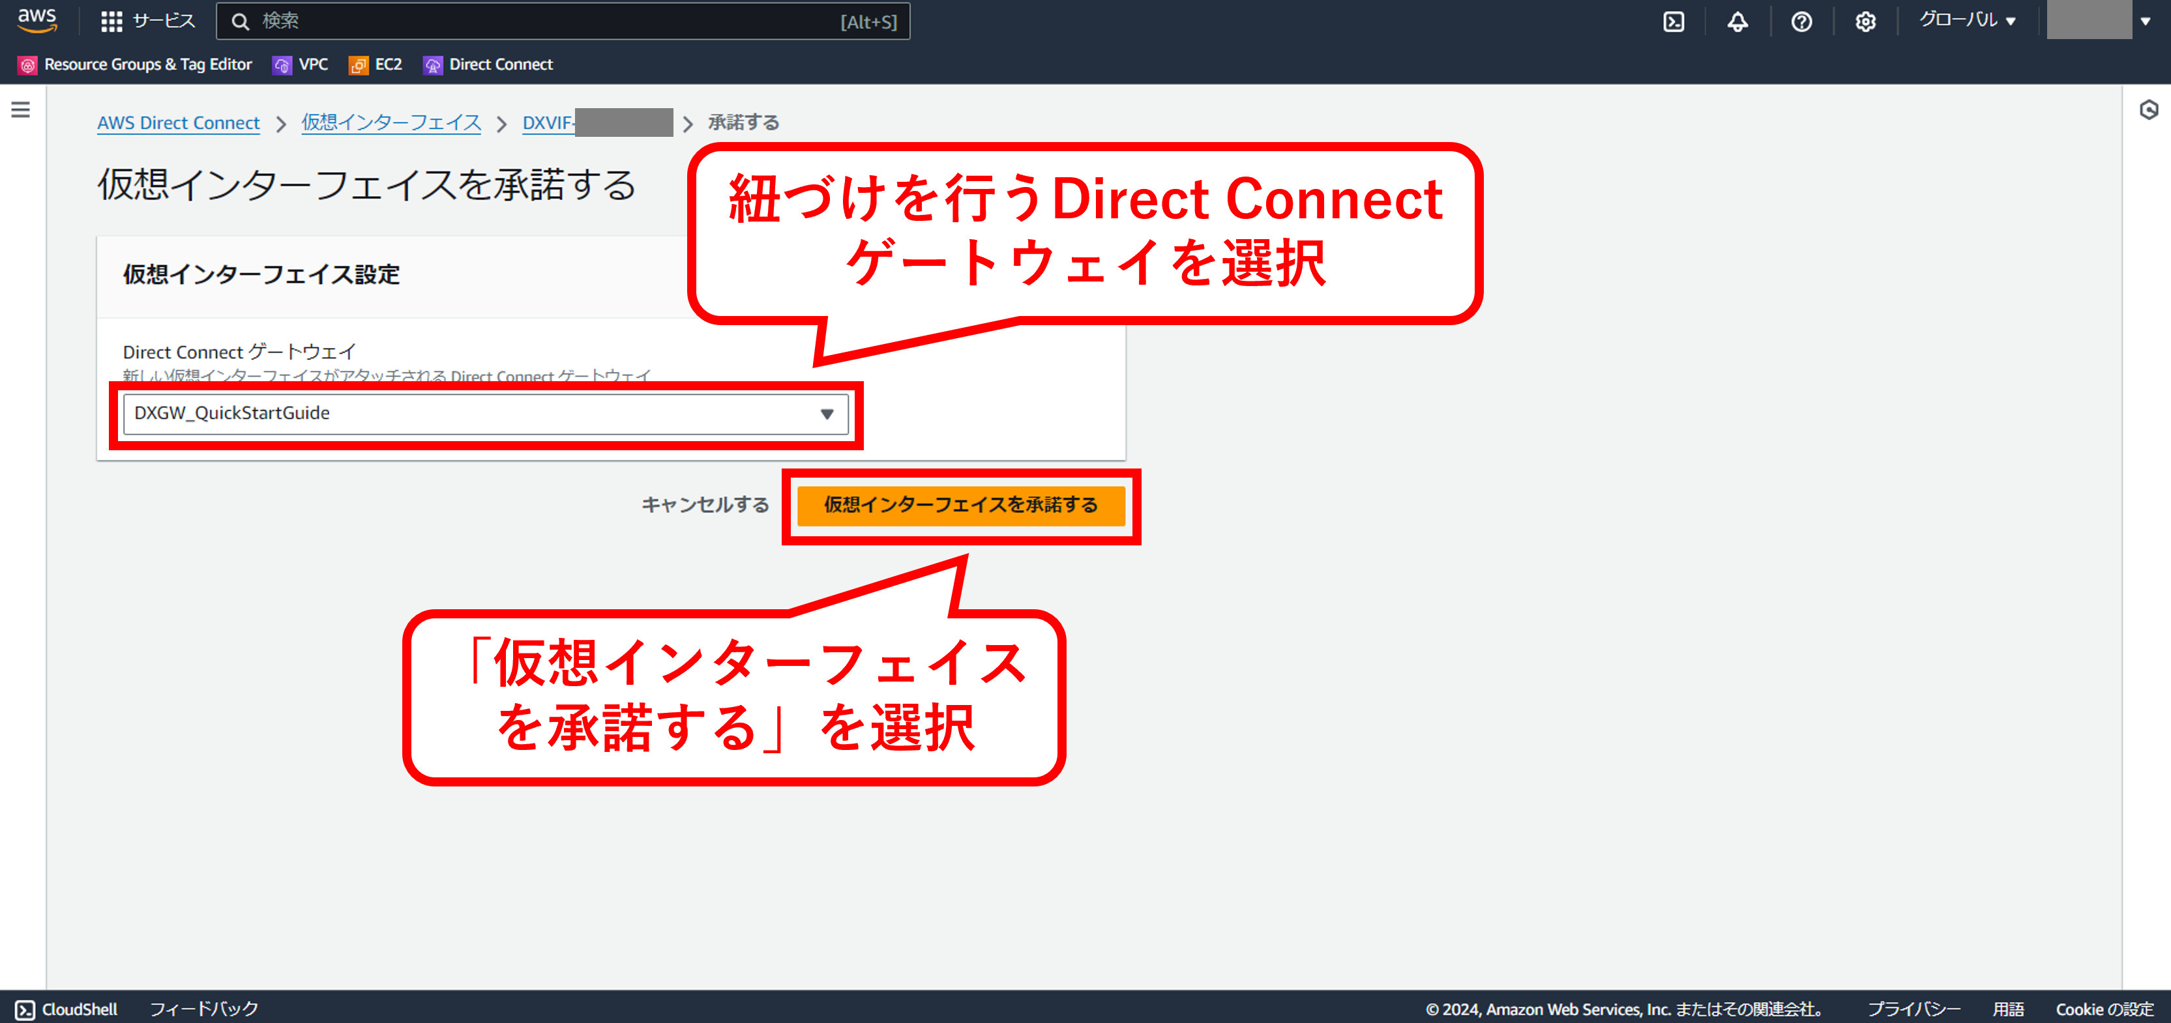
Task: Open 用語 footer link
Action: pyautogui.click(x=2007, y=1009)
